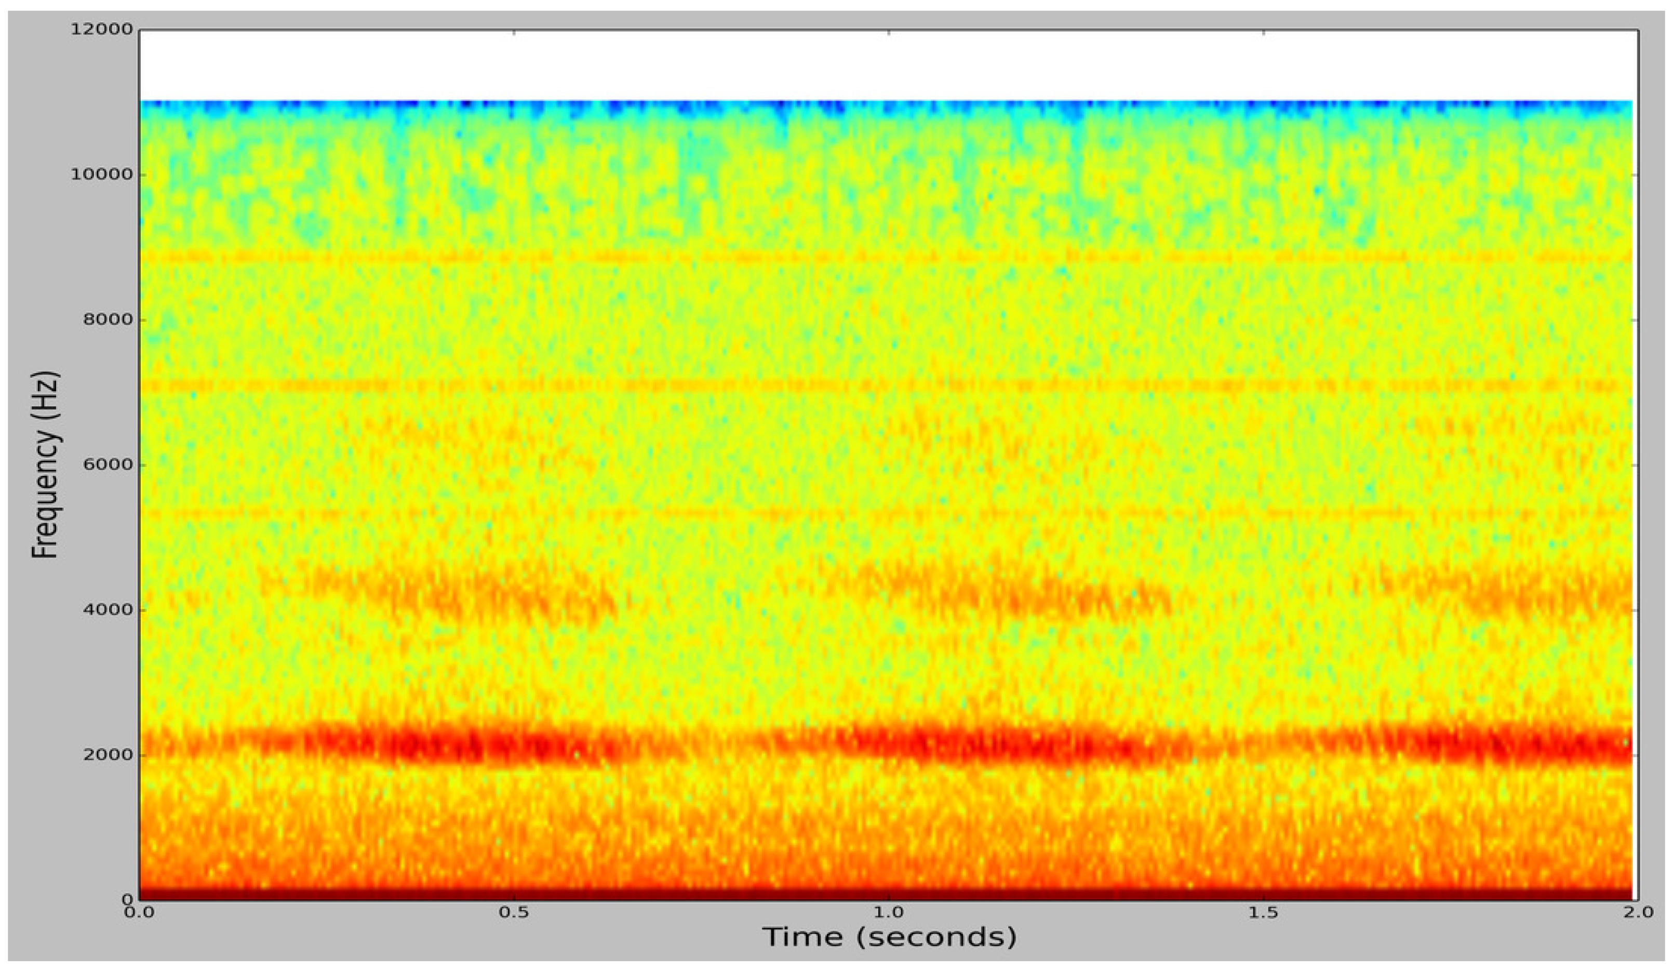Click the 1.5 time axis label
The height and width of the screenshot is (971, 1673).
[1263, 912]
